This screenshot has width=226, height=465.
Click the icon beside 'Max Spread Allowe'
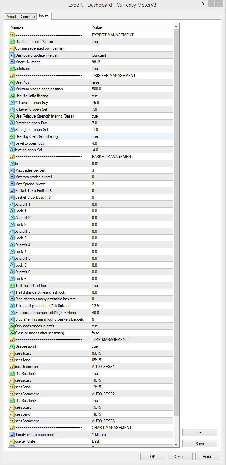click(12, 184)
